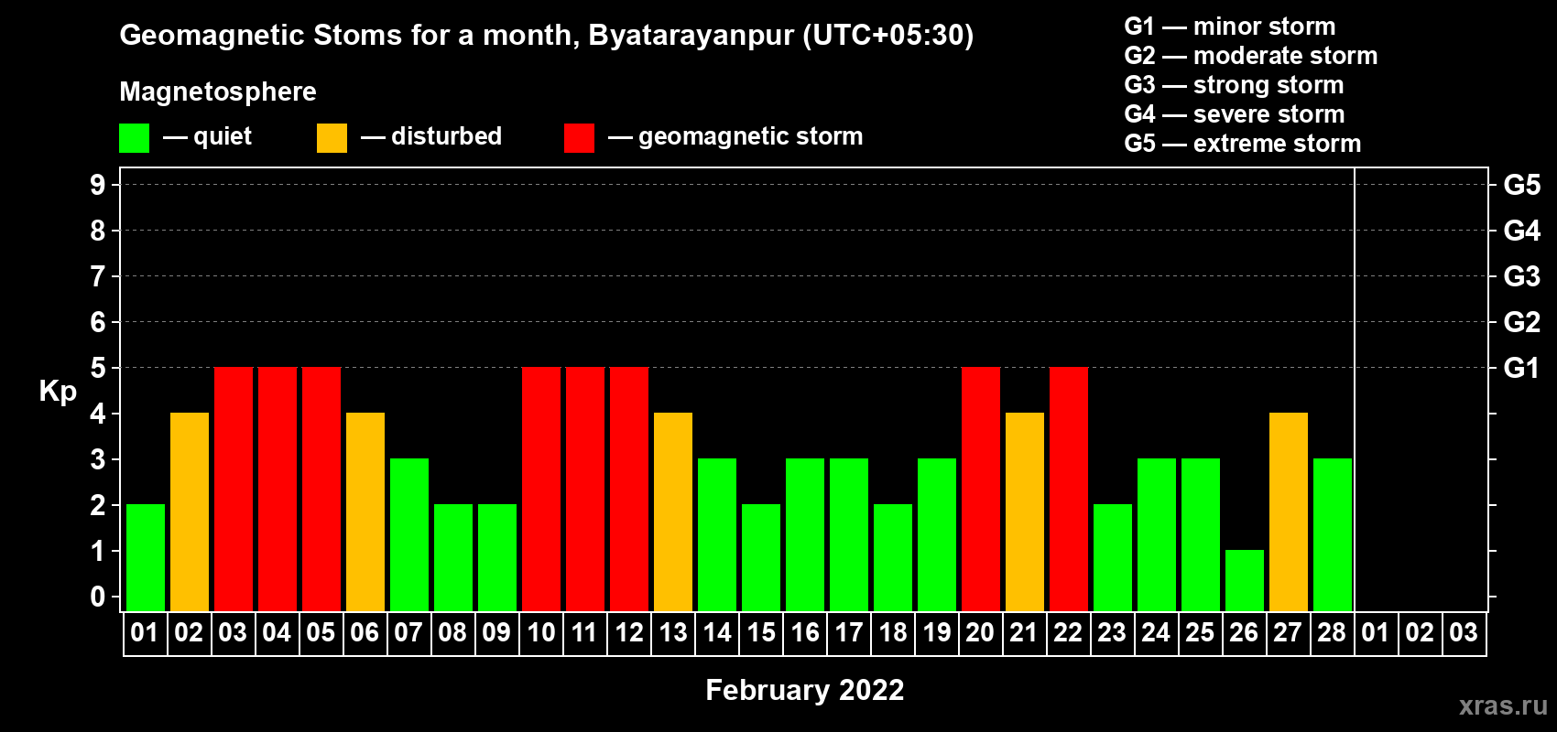The image size is (1557, 732).
Task: Click the green bar above day 14
Action: pos(717,534)
